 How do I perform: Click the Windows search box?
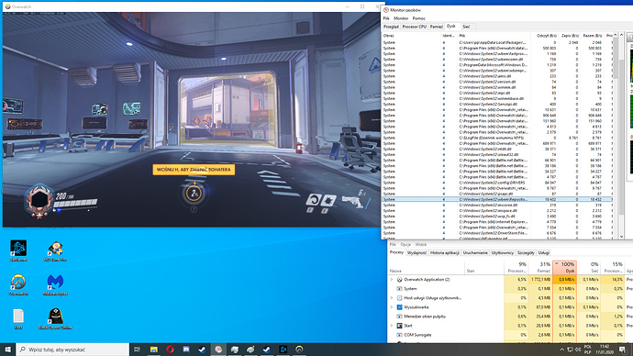[73, 350]
